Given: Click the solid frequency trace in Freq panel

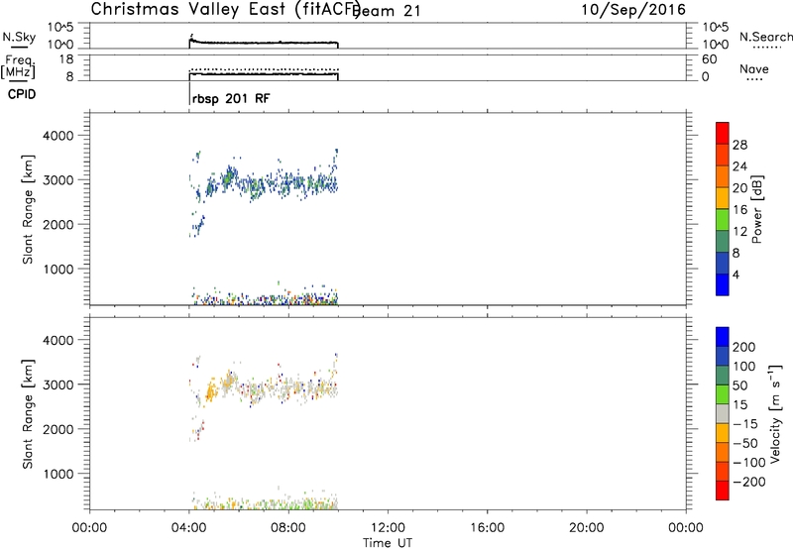Looking at the screenshot, I should click(x=264, y=74).
